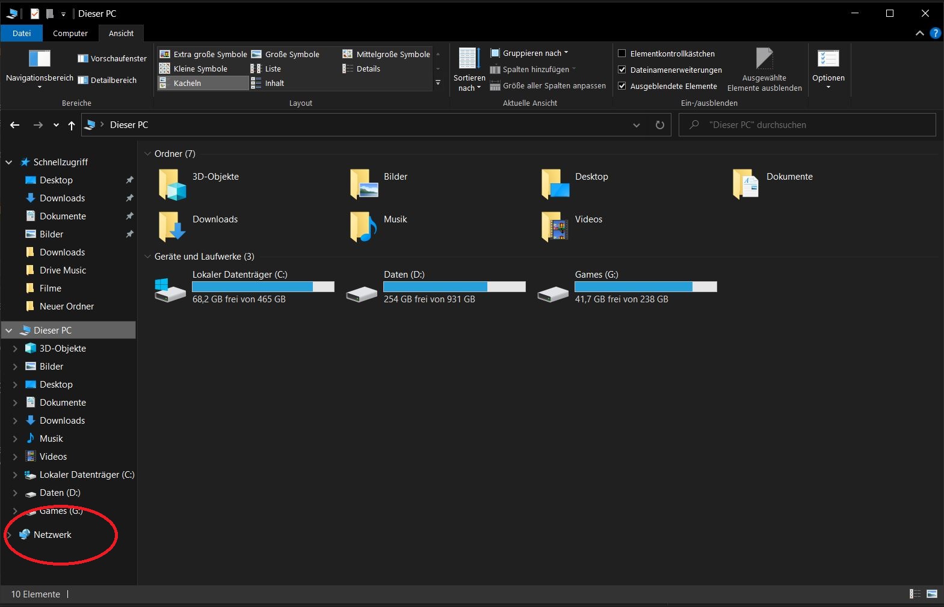Uncheck Dateinamenerweiterungen checkbox
The image size is (944, 607).
(622, 70)
